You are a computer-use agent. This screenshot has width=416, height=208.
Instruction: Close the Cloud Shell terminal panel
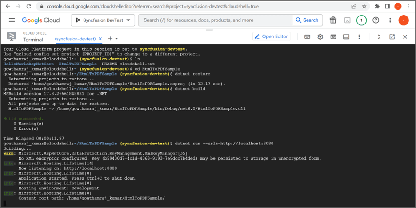click(x=405, y=37)
